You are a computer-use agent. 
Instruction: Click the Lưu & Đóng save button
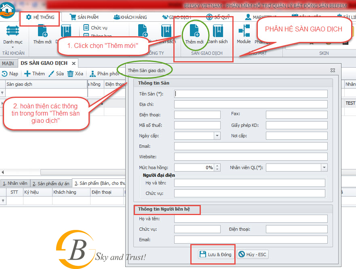(x=215, y=254)
